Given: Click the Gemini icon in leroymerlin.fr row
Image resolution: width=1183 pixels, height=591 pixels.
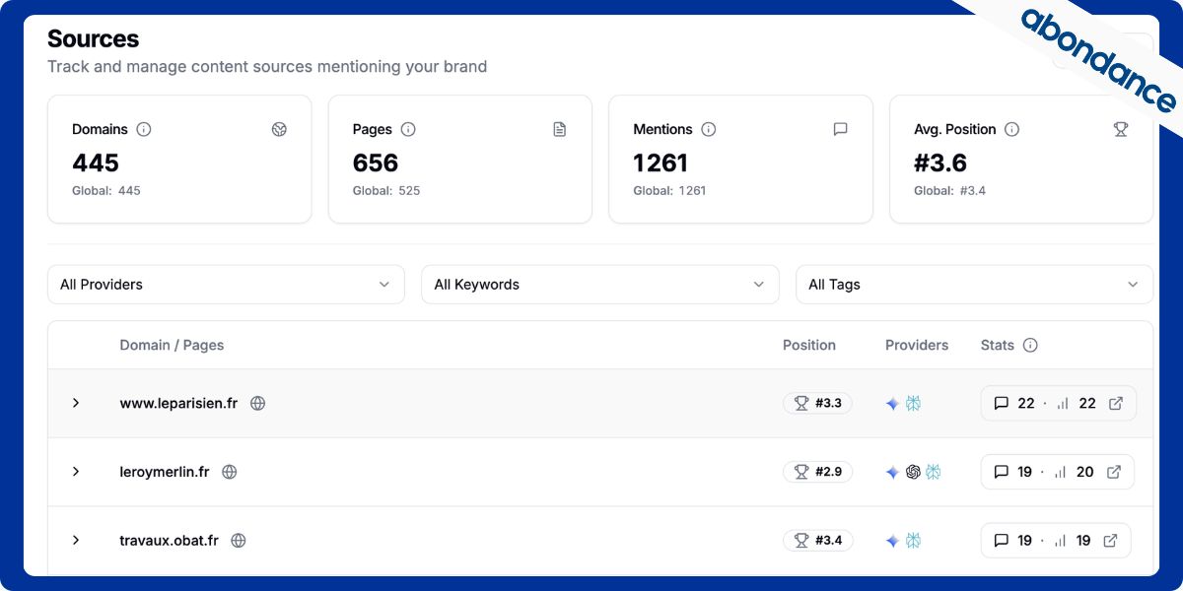Looking at the screenshot, I should [x=892, y=473].
